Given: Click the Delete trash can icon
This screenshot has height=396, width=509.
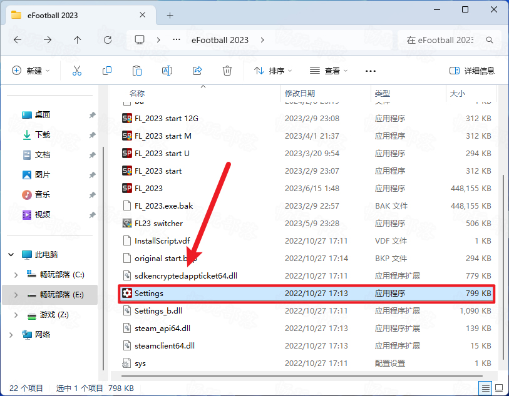Looking at the screenshot, I should pyautogui.click(x=227, y=71).
